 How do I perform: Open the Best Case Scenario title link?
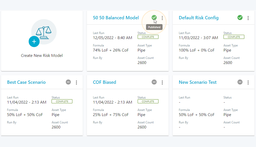pos(26,82)
